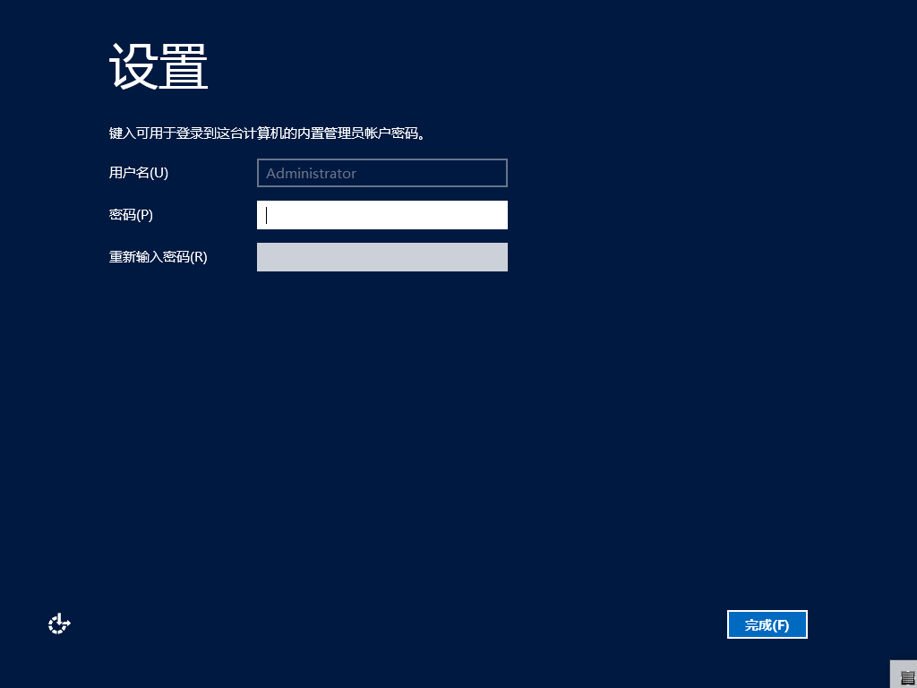917x688 pixels.
Task: Select the 重新输入密码(R) confirmation field
Action: pos(381,257)
